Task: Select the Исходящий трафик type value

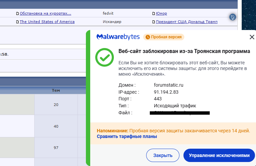Action: (175, 106)
